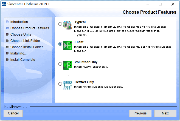Image resolution: width=180 pixels, height=121 pixels.
Task: Click the Install Complete step bullet
Action: (7, 60)
